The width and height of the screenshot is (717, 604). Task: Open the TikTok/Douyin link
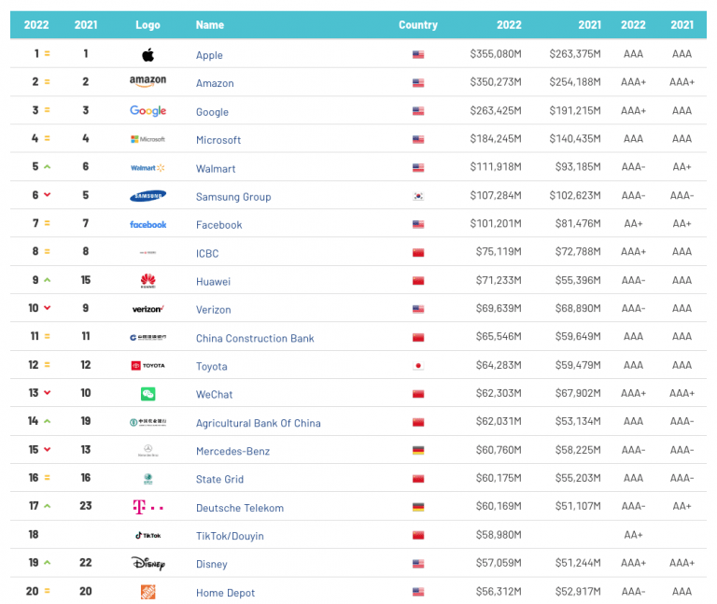(230, 536)
